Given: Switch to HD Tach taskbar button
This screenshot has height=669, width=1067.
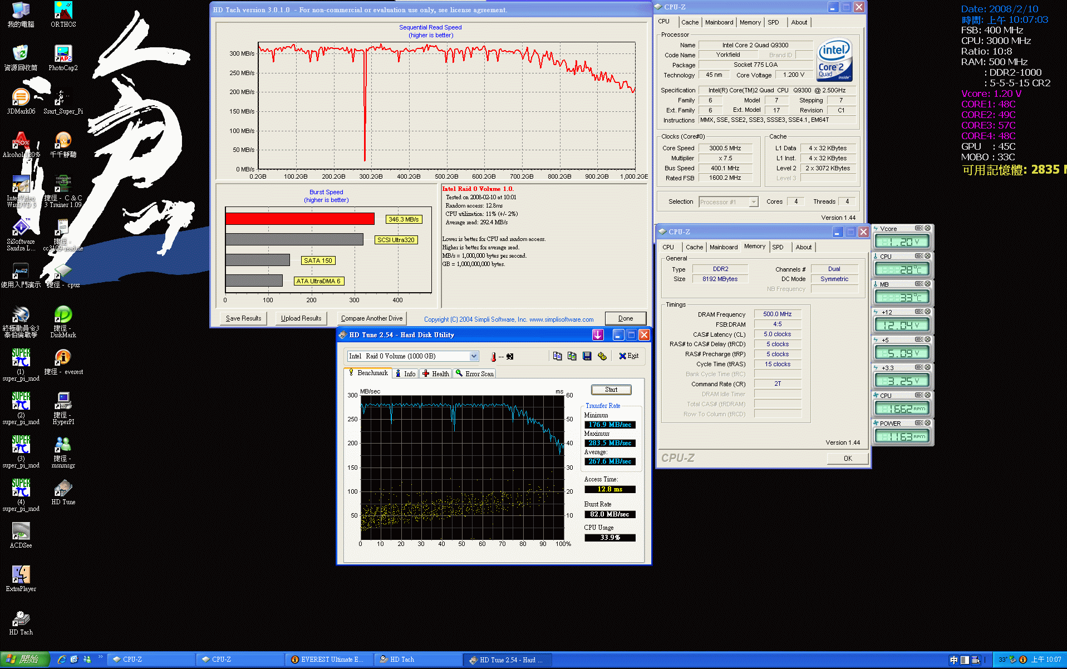Looking at the screenshot, I should coord(417,660).
